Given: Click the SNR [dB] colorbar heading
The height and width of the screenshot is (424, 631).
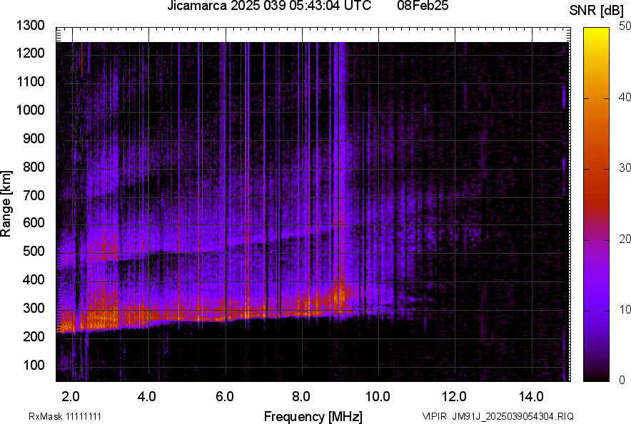Looking at the screenshot, I should (598, 10).
